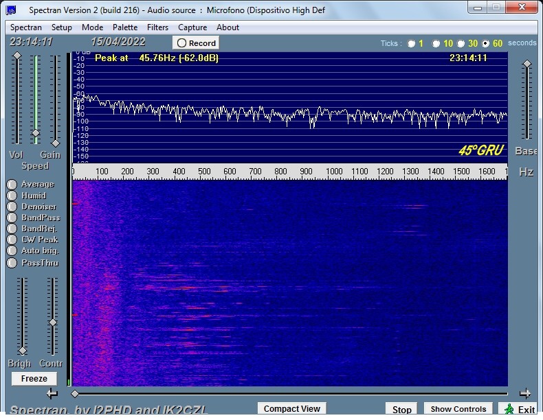The image size is (543, 420).
Task: Enable the Denoiser option
Action: (x=12, y=207)
